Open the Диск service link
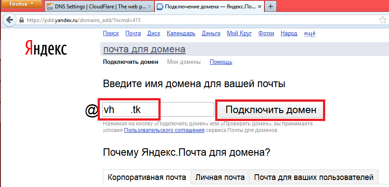Image resolution: width=389 pixels, height=187 pixels. [x=154, y=33]
